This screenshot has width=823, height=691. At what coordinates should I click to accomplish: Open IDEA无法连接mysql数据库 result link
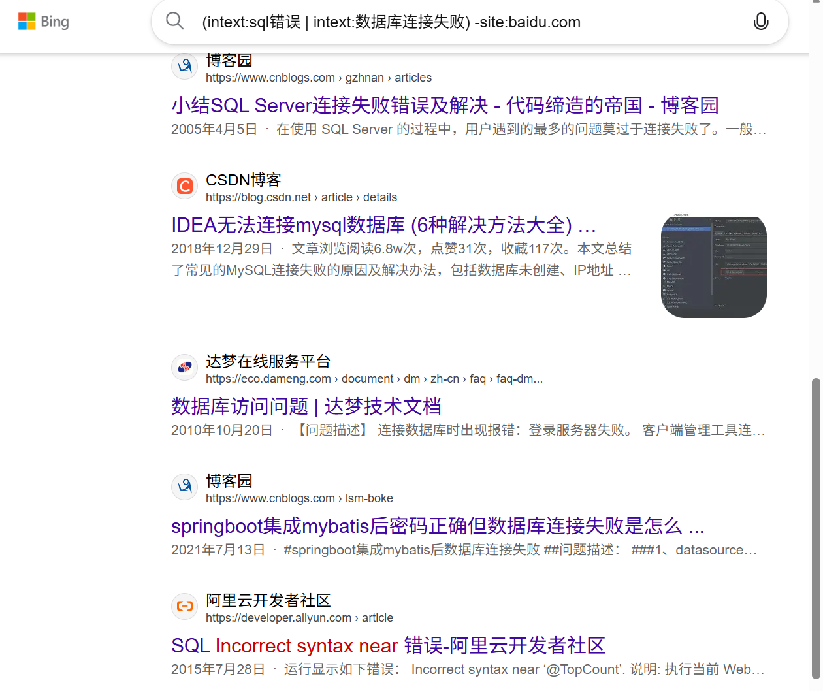383,225
